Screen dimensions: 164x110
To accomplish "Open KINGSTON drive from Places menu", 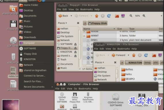I will [36, 59].
